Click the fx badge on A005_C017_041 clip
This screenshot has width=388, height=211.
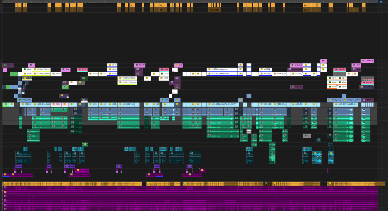(x=120, y=104)
